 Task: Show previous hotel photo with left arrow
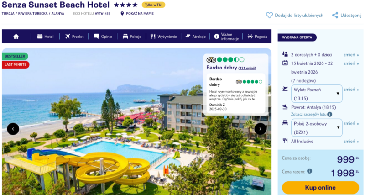(13, 129)
